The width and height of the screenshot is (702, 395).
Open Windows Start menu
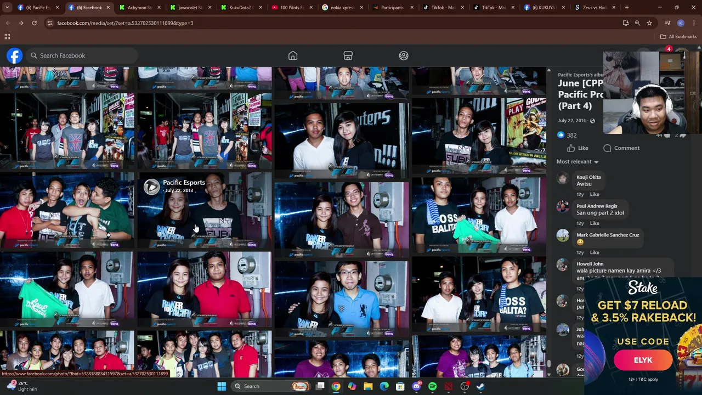pyautogui.click(x=222, y=386)
